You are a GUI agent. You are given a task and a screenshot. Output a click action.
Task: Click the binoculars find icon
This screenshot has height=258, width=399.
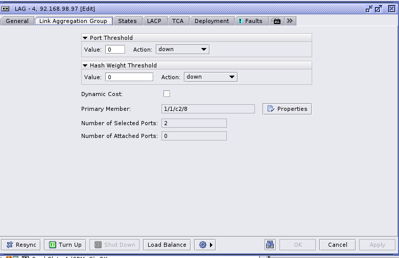point(270,245)
